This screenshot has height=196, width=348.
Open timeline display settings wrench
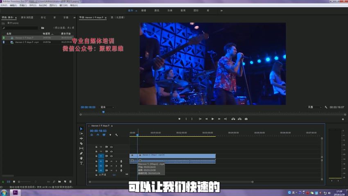coord(116,135)
